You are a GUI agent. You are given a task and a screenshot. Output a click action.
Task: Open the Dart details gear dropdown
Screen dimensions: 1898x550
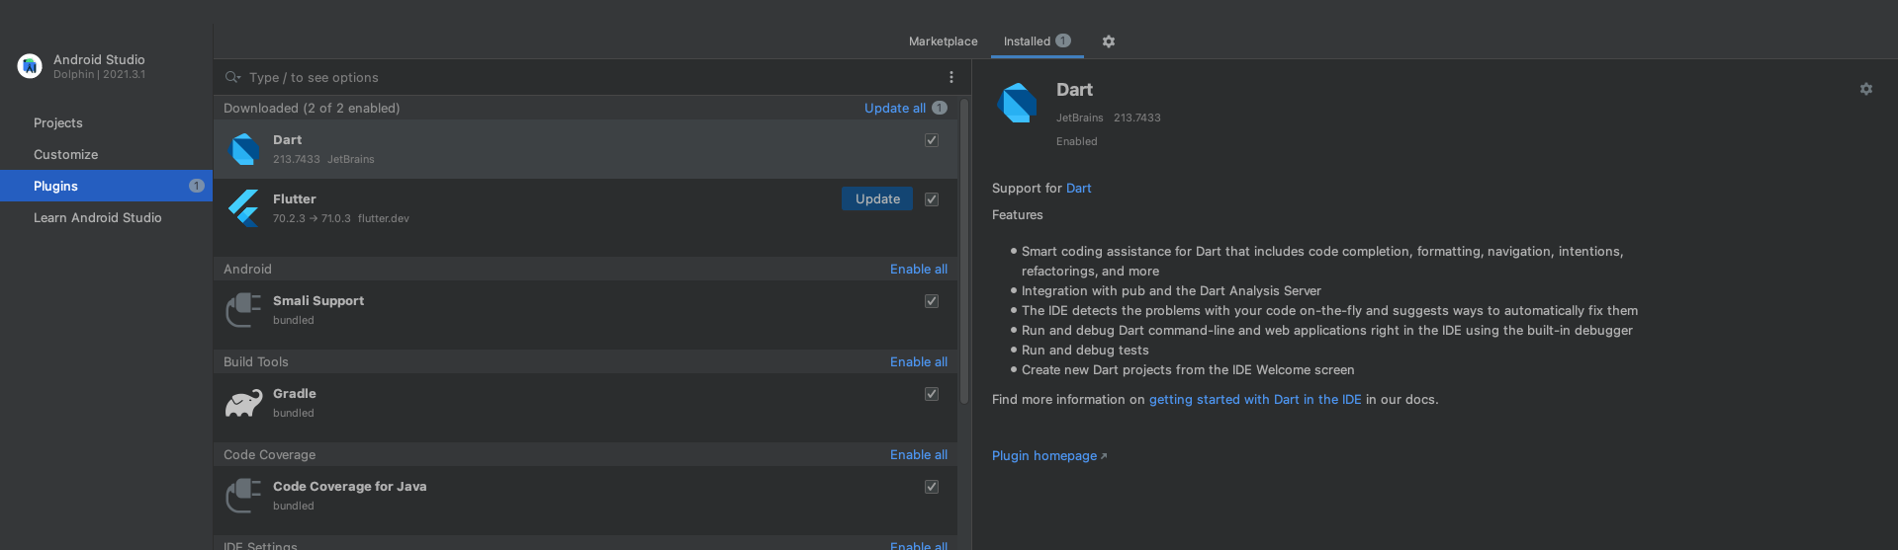click(x=1865, y=89)
